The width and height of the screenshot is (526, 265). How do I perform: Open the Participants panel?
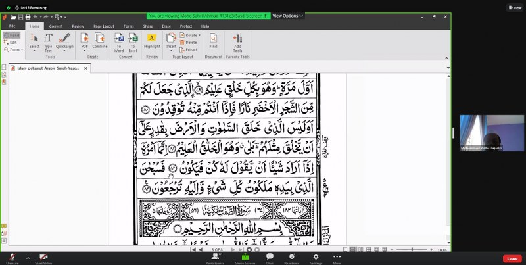coord(215,258)
